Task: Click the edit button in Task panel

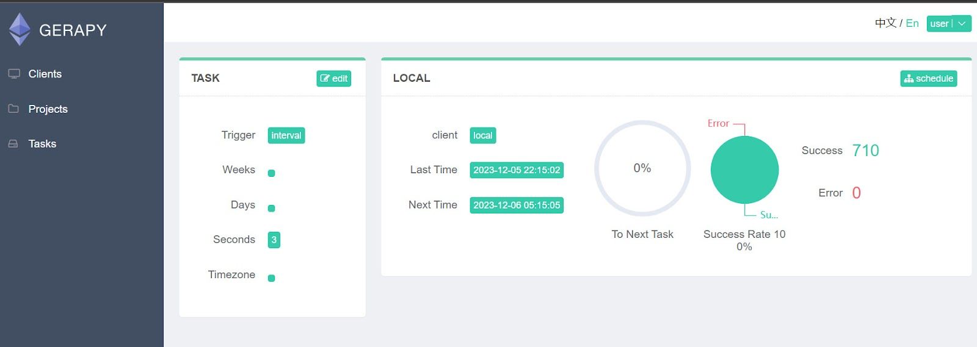Action: pos(333,78)
